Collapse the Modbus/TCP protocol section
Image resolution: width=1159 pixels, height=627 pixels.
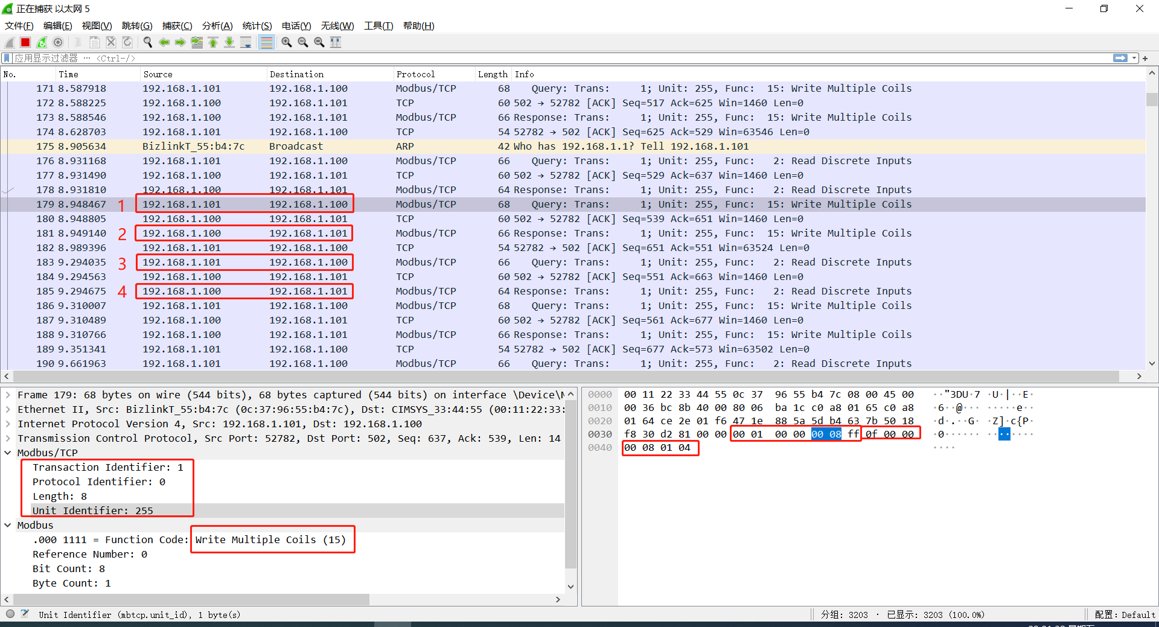coord(8,453)
